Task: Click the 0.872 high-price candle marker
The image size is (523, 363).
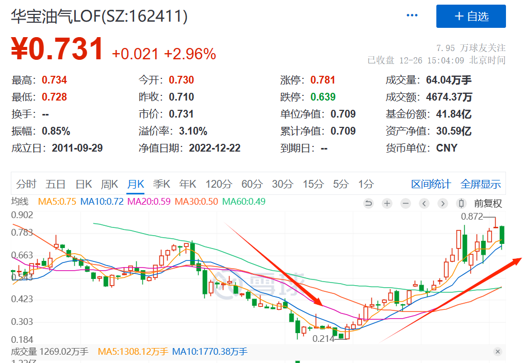Action: click(x=471, y=217)
